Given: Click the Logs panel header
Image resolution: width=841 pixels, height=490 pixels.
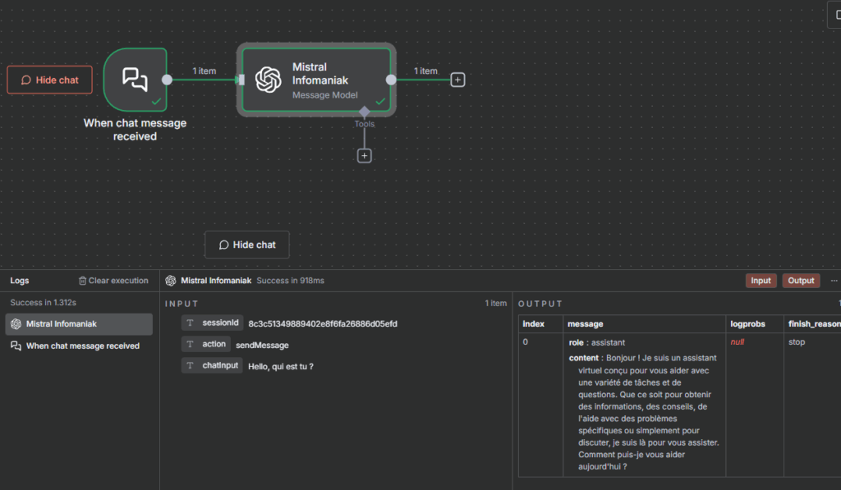Looking at the screenshot, I should [x=20, y=281].
